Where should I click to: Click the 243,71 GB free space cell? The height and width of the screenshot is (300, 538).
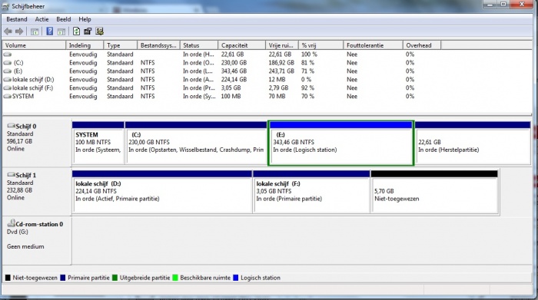click(281, 71)
